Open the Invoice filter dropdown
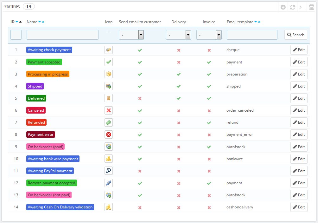The height and width of the screenshot is (223, 318). point(209,35)
